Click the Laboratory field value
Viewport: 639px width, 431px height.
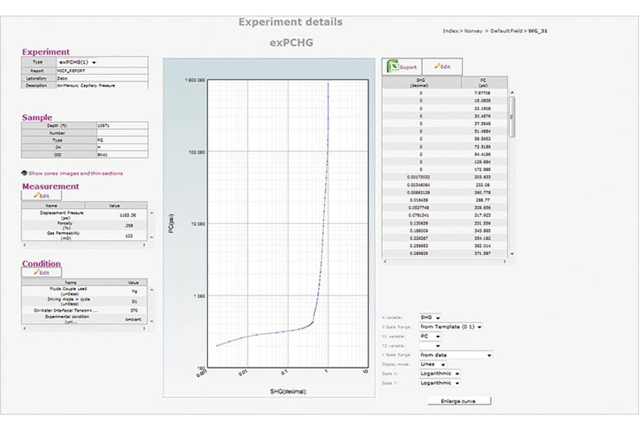pyautogui.click(x=102, y=78)
